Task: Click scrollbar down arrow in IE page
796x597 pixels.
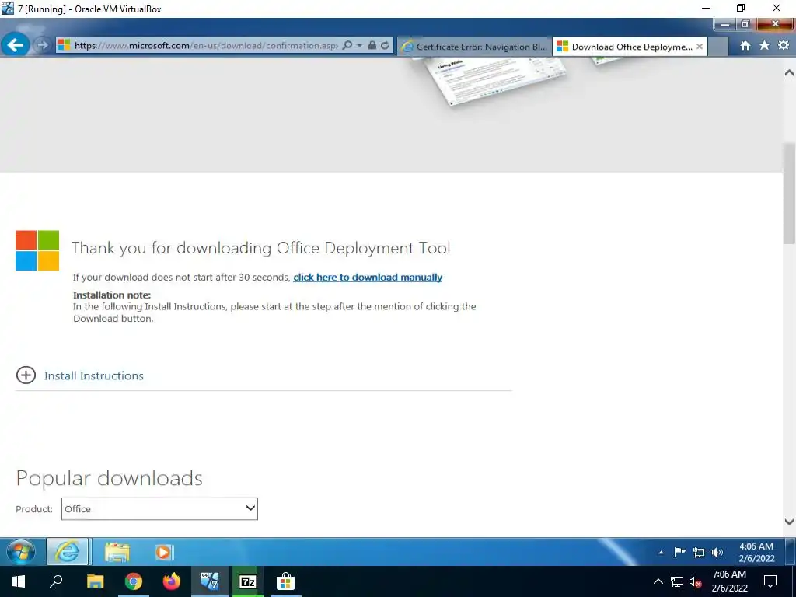Action: coord(789,522)
